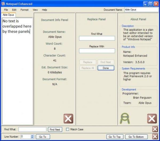Close the Document Info Panel with its X icon
The width and height of the screenshot is (160, 141).
tap(68, 118)
